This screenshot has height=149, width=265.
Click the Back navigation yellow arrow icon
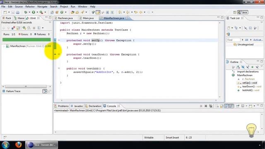pyautogui.click(x=141, y=12)
